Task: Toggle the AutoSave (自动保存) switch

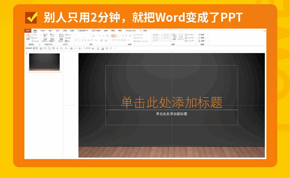Action: tap(35, 48)
